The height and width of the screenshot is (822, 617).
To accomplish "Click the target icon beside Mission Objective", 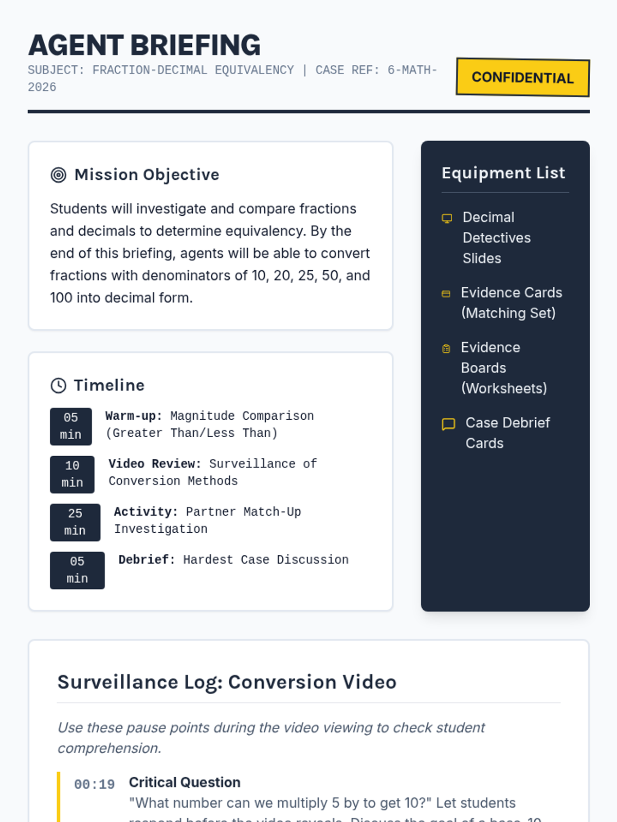I will point(59,175).
